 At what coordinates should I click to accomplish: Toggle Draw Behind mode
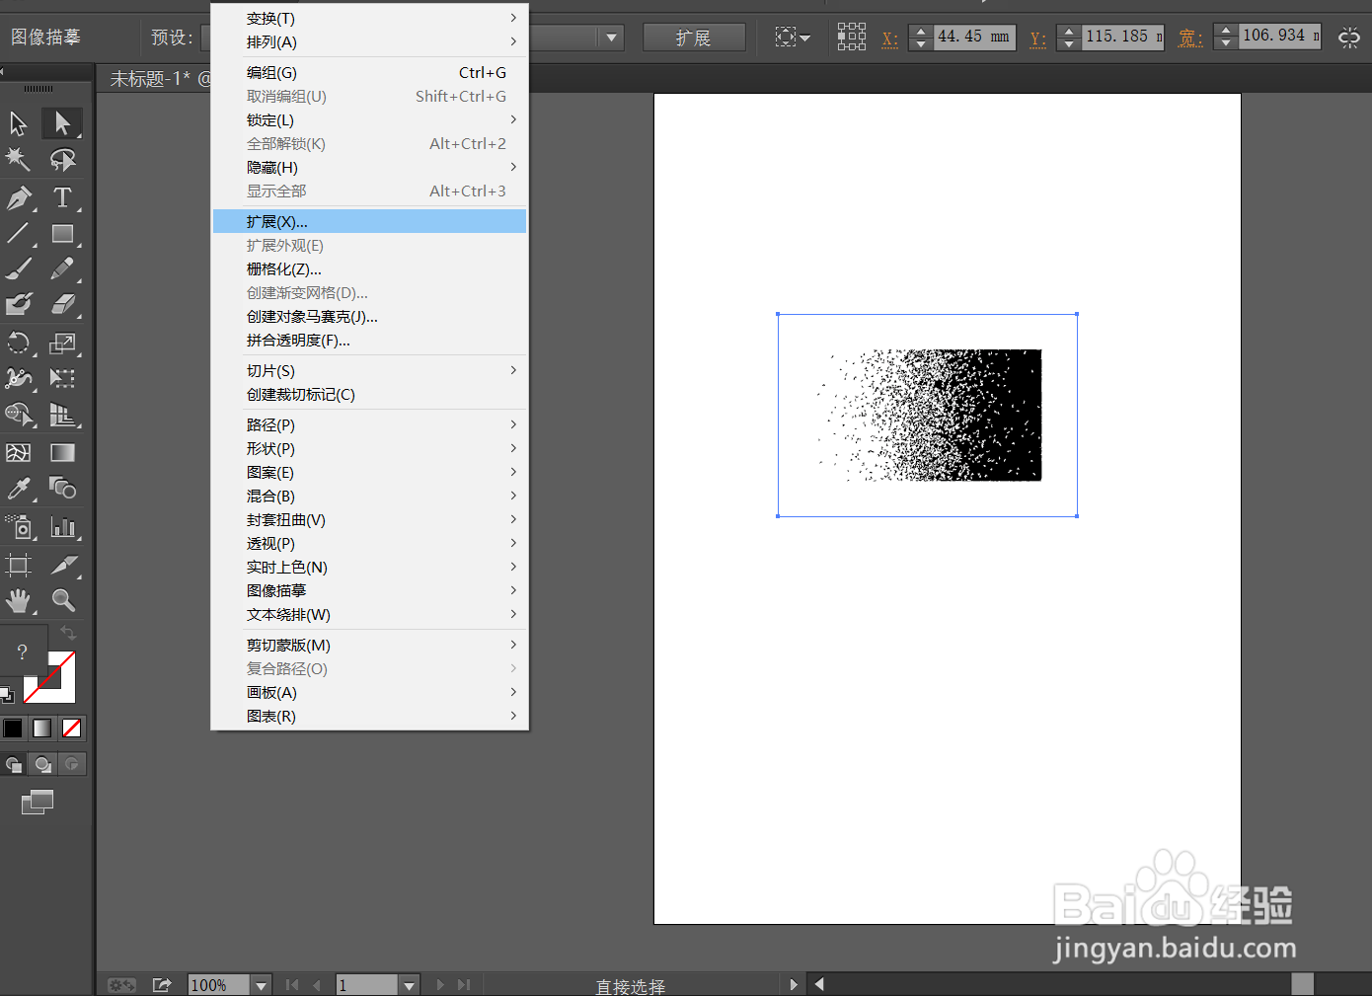coord(42,764)
